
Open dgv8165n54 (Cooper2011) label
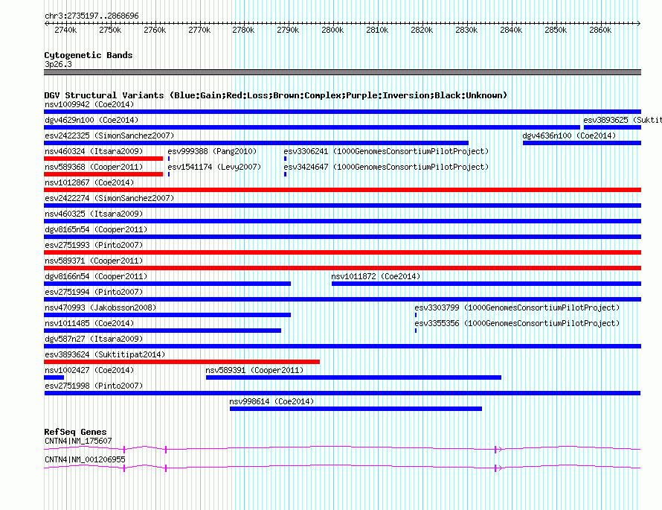point(96,229)
